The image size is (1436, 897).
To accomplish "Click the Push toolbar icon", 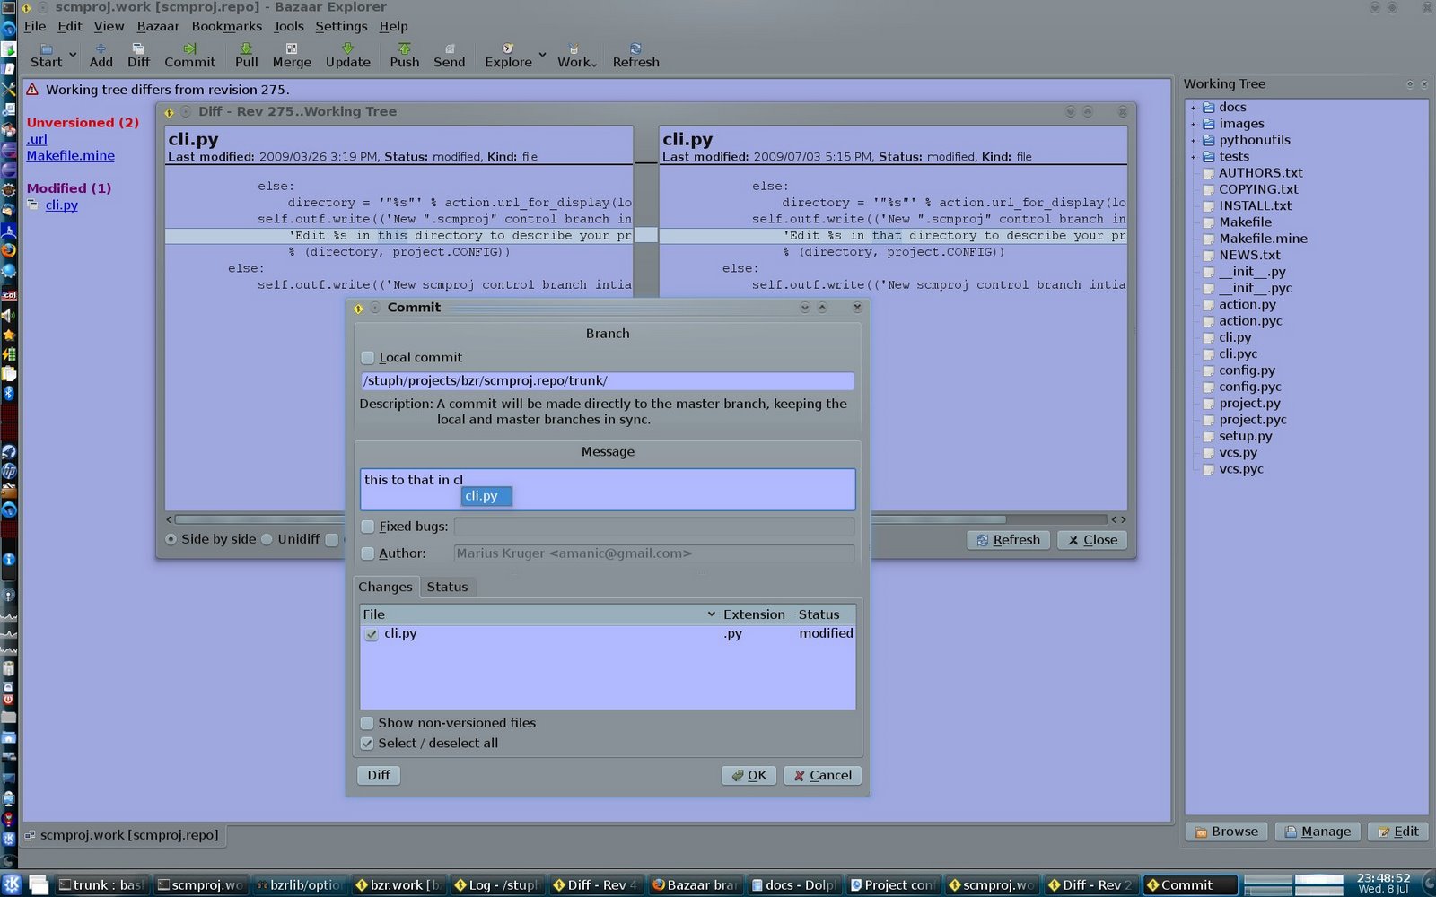I will (404, 55).
